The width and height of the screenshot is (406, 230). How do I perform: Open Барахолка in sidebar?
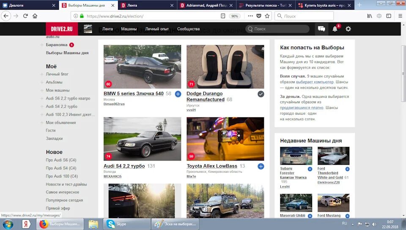(56, 44)
